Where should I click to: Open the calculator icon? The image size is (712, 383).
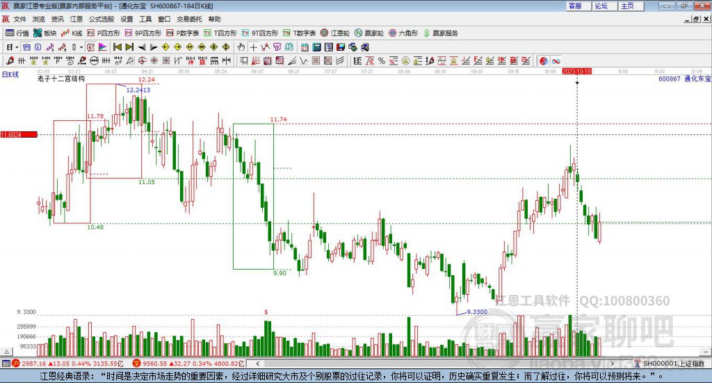[316, 47]
